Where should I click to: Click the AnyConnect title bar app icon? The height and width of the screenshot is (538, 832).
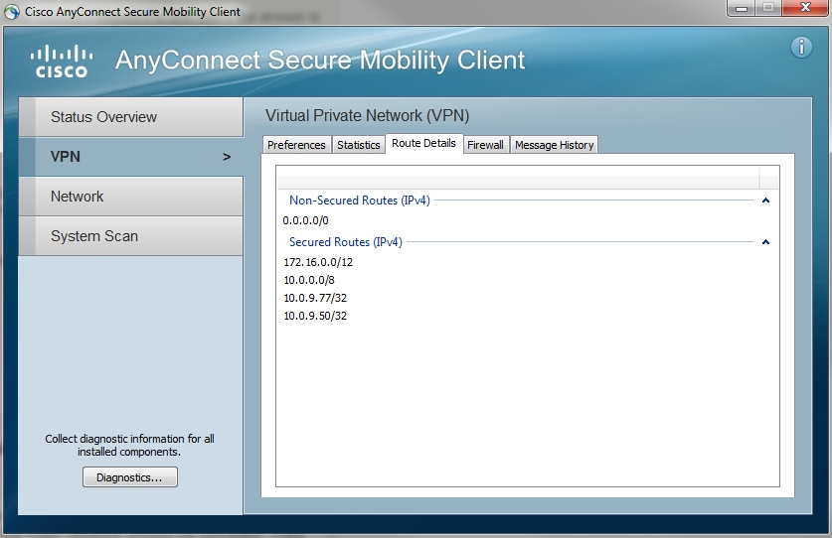[x=12, y=12]
